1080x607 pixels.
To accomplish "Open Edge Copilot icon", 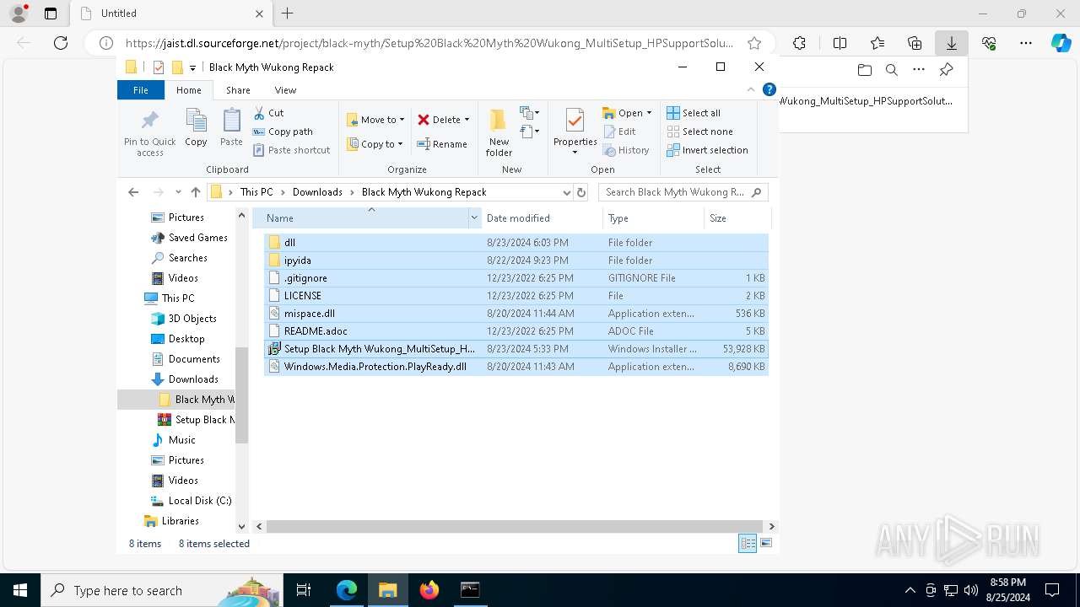I will pyautogui.click(x=1061, y=43).
